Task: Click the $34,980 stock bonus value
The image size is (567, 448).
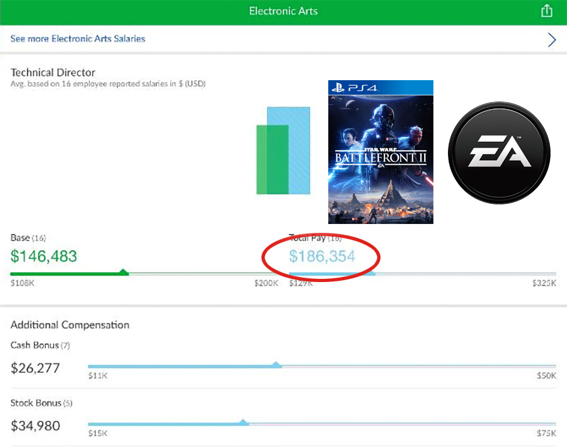Action: click(x=35, y=426)
